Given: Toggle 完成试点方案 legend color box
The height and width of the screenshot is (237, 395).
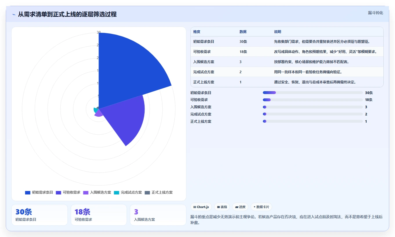Looking at the screenshot, I should [x=117, y=192].
